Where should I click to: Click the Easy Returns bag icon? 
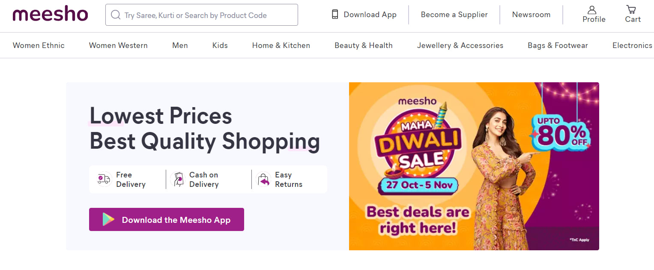coord(264,179)
